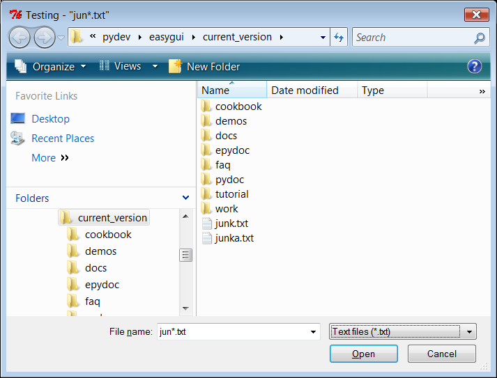
Task: Select the junka.txt file in list
Action: tap(234, 238)
